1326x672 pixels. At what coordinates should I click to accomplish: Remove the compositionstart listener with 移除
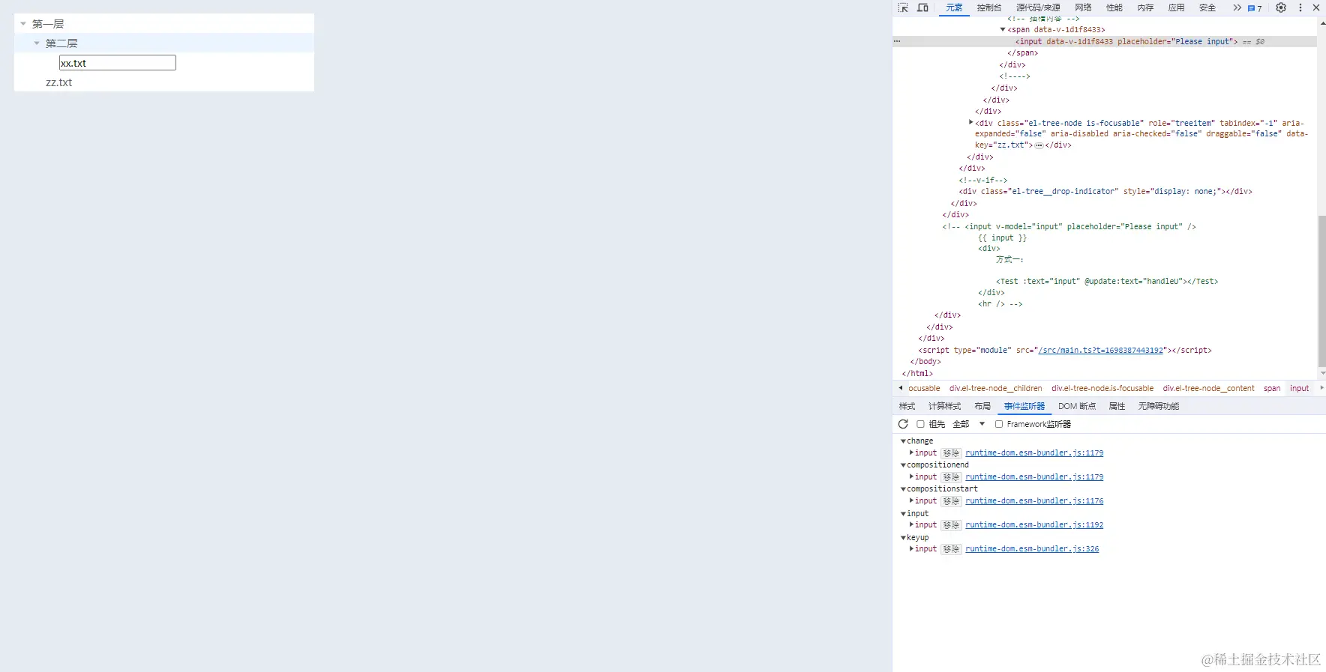coord(951,501)
